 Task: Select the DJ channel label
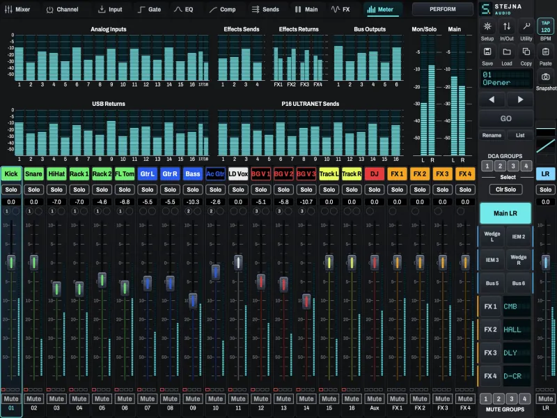[375, 173]
